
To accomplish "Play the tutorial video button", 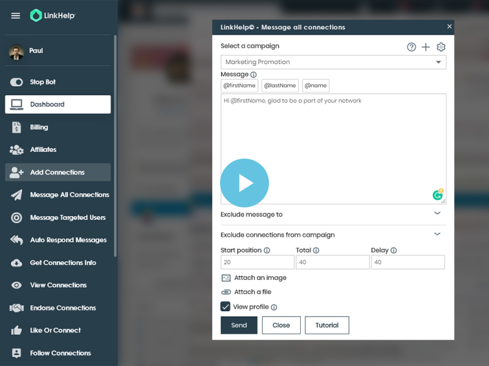I will coord(244,183).
